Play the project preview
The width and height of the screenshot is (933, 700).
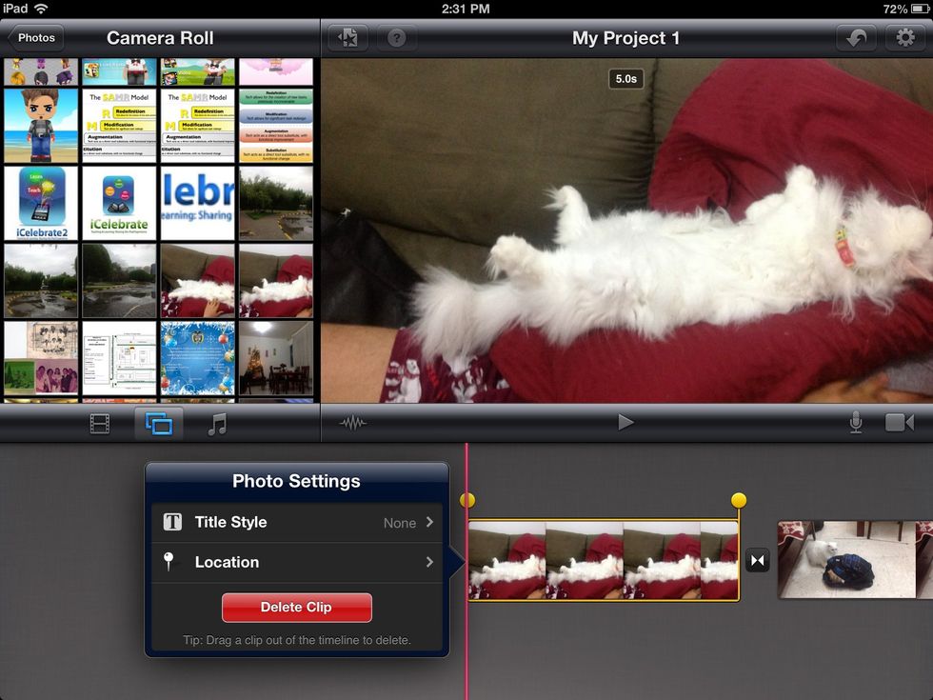[x=626, y=422]
